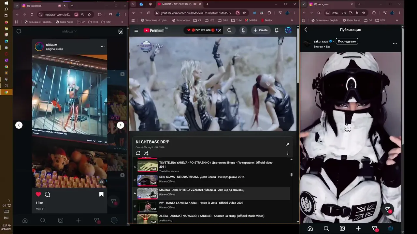Go to the YouTube Premium home logo
The image size is (417, 234).
[x=154, y=30]
